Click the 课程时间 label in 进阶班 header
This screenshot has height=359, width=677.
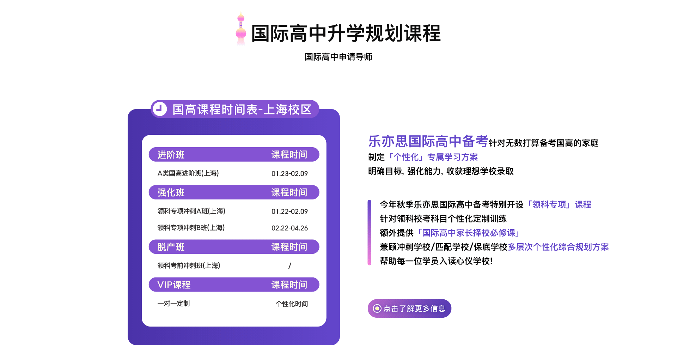[289, 155]
